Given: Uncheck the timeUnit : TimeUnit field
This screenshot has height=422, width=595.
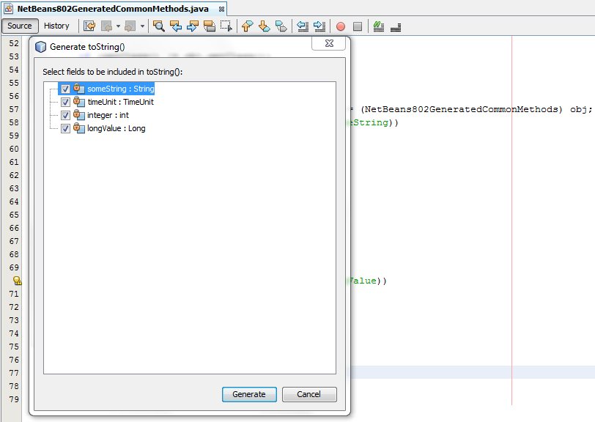Looking at the screenshot, I should click(65, 102).
